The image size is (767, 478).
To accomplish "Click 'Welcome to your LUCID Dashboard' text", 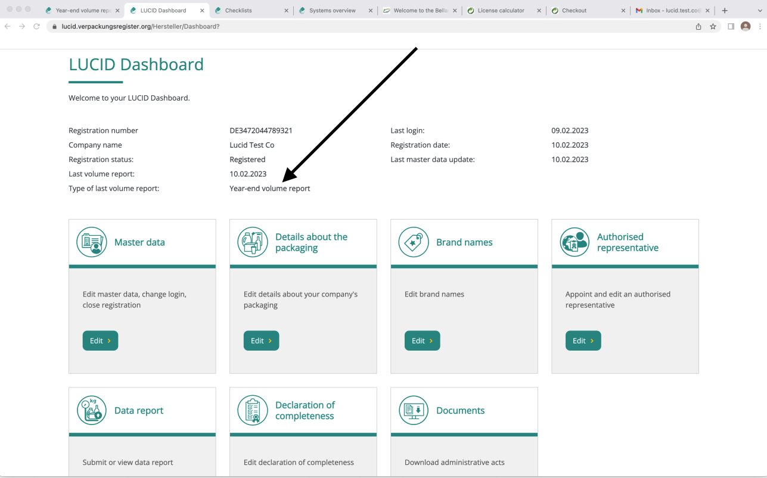I will coord(129,98).
